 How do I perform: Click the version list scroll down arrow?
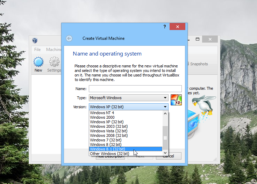click(165, 153)
